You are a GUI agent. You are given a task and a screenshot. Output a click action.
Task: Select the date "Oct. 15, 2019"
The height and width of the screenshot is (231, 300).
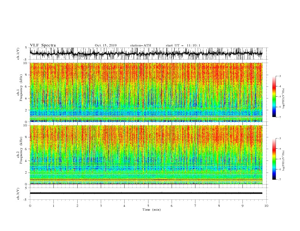(x=106, y=45)
